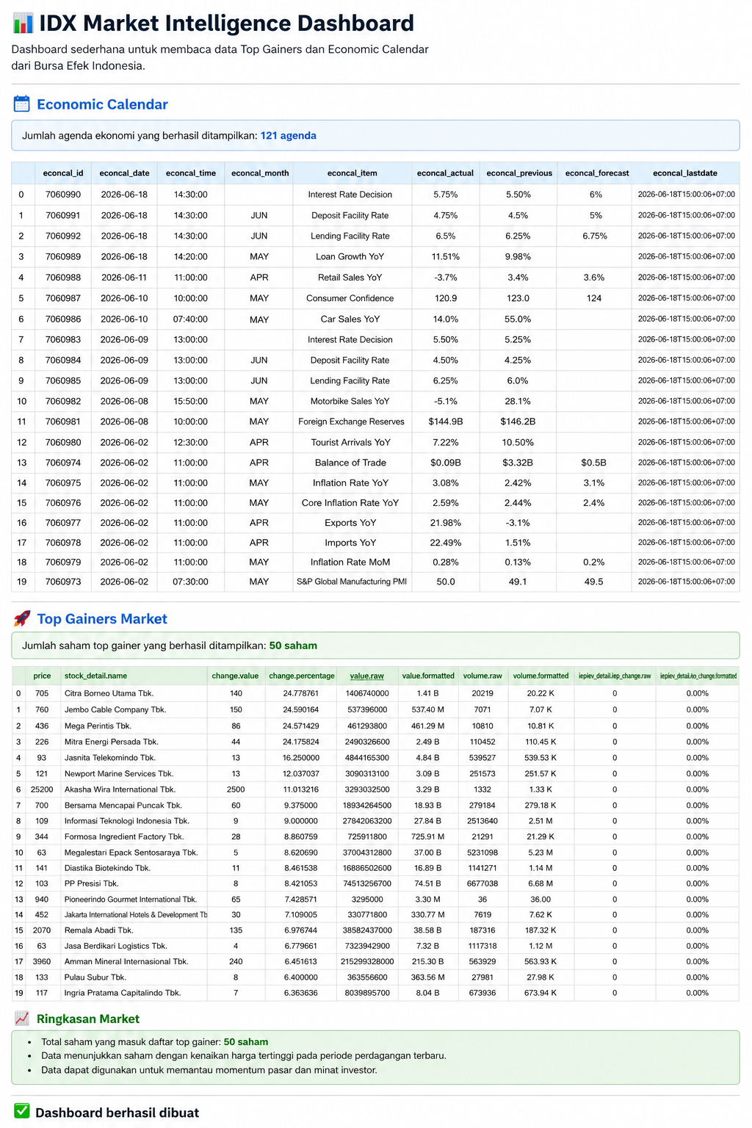Click 'Akasha Wira International Tbk.' stock name
752x1128 pixels.
[120, 789]
